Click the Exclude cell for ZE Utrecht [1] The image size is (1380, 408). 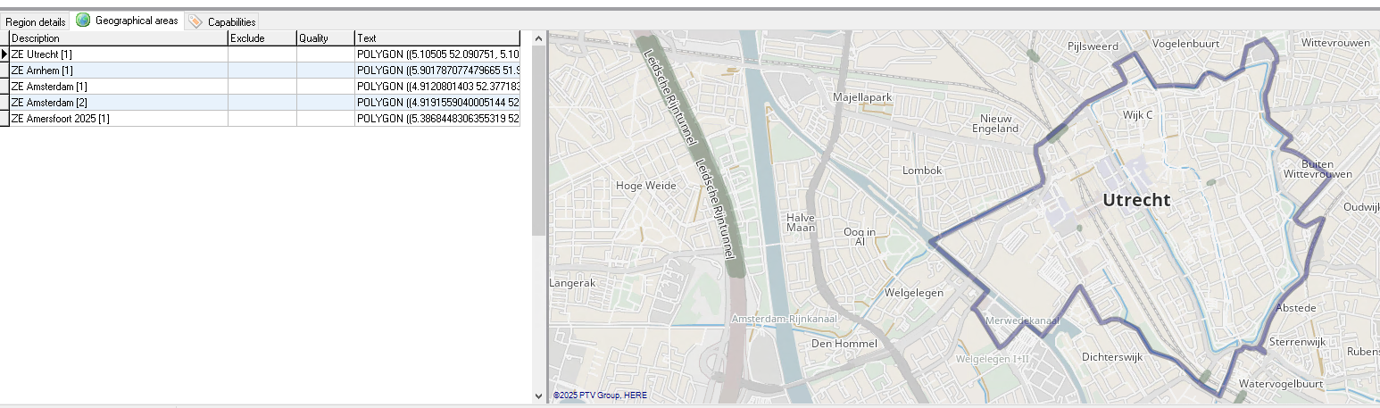coord(262,54)
